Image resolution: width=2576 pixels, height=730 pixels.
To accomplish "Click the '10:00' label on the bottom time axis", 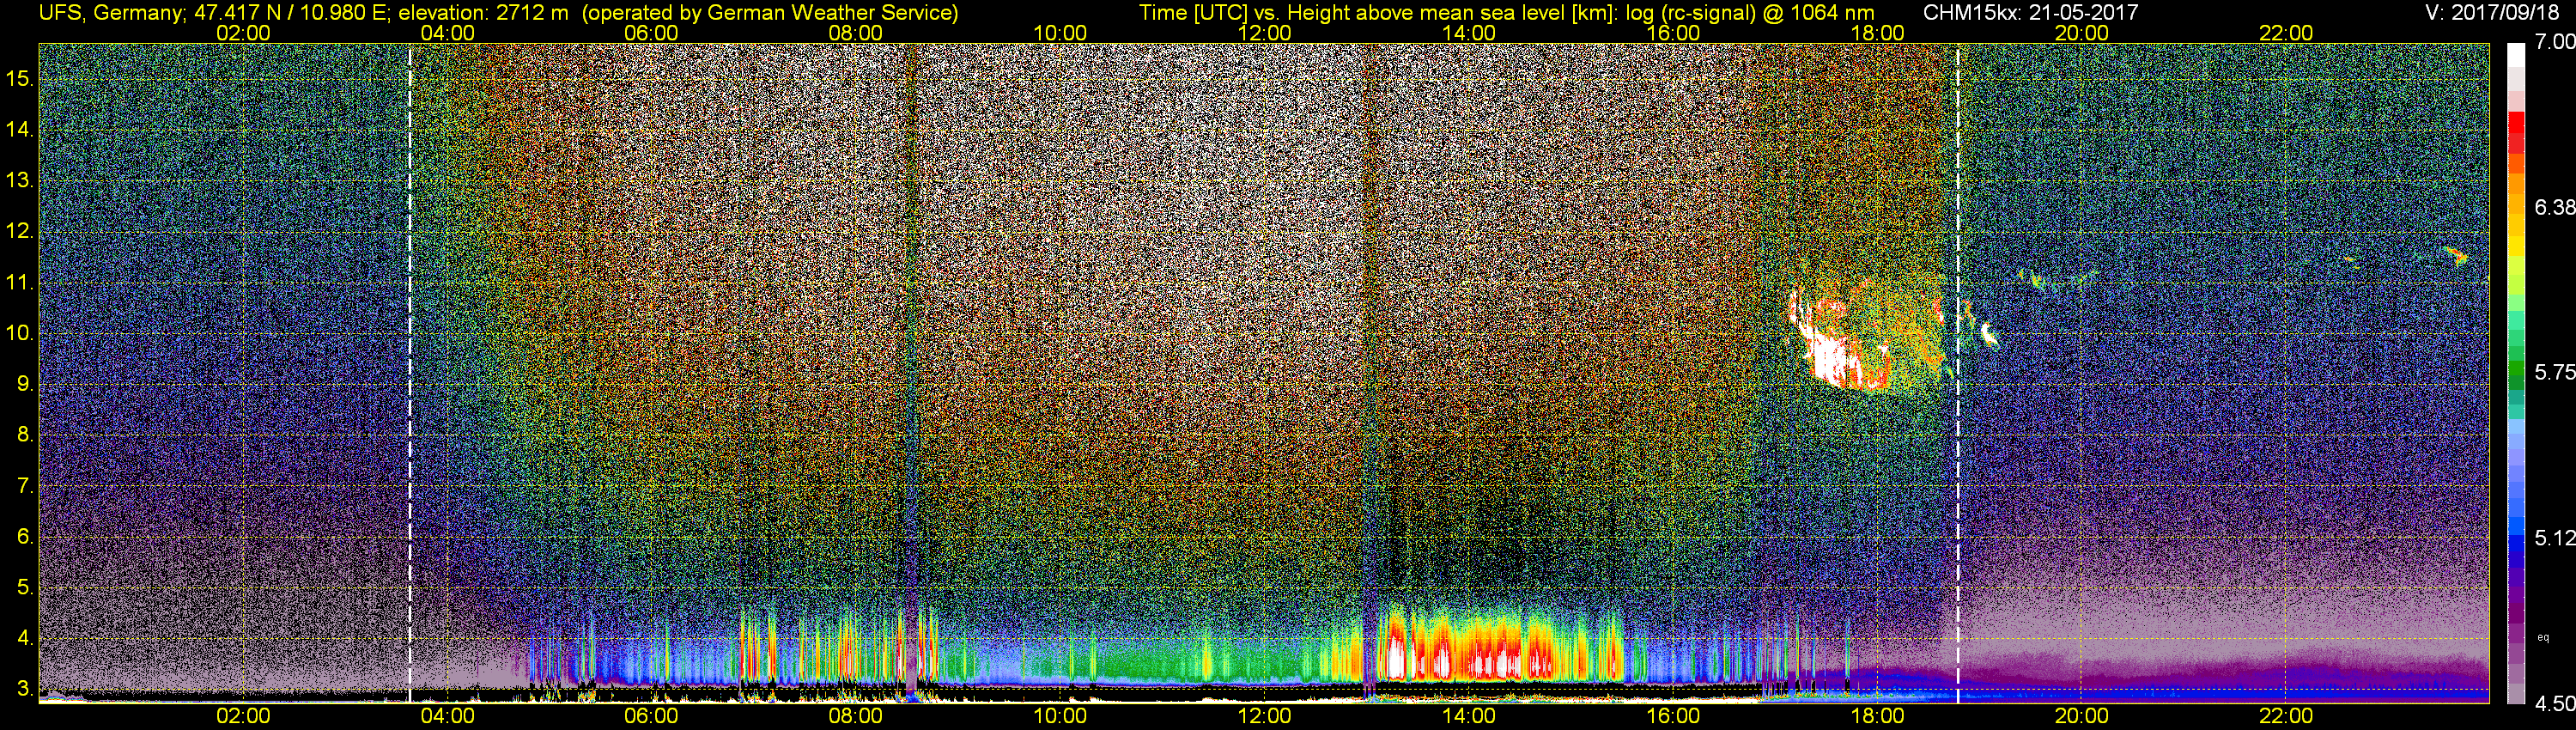I will coord(1060,716).
